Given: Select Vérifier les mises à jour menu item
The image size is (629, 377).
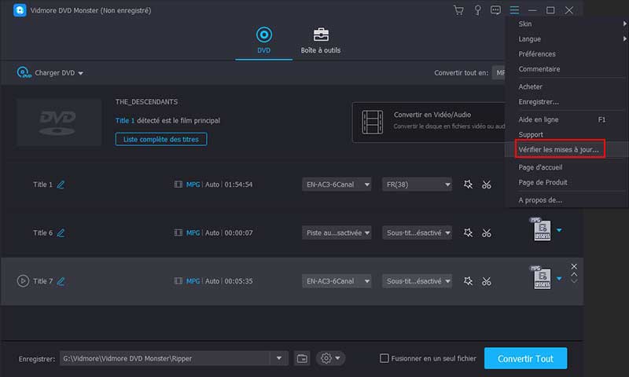Looking at the screenshot, I should click(558, 149).
